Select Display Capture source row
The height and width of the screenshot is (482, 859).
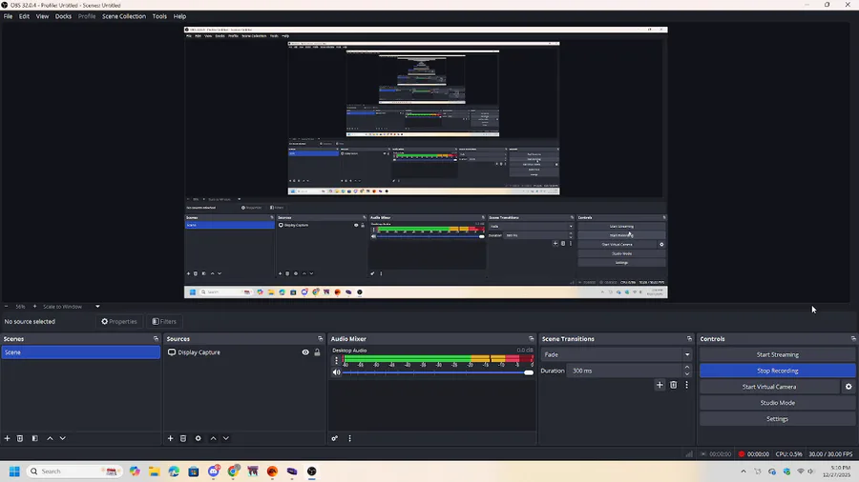coord(243,352)
